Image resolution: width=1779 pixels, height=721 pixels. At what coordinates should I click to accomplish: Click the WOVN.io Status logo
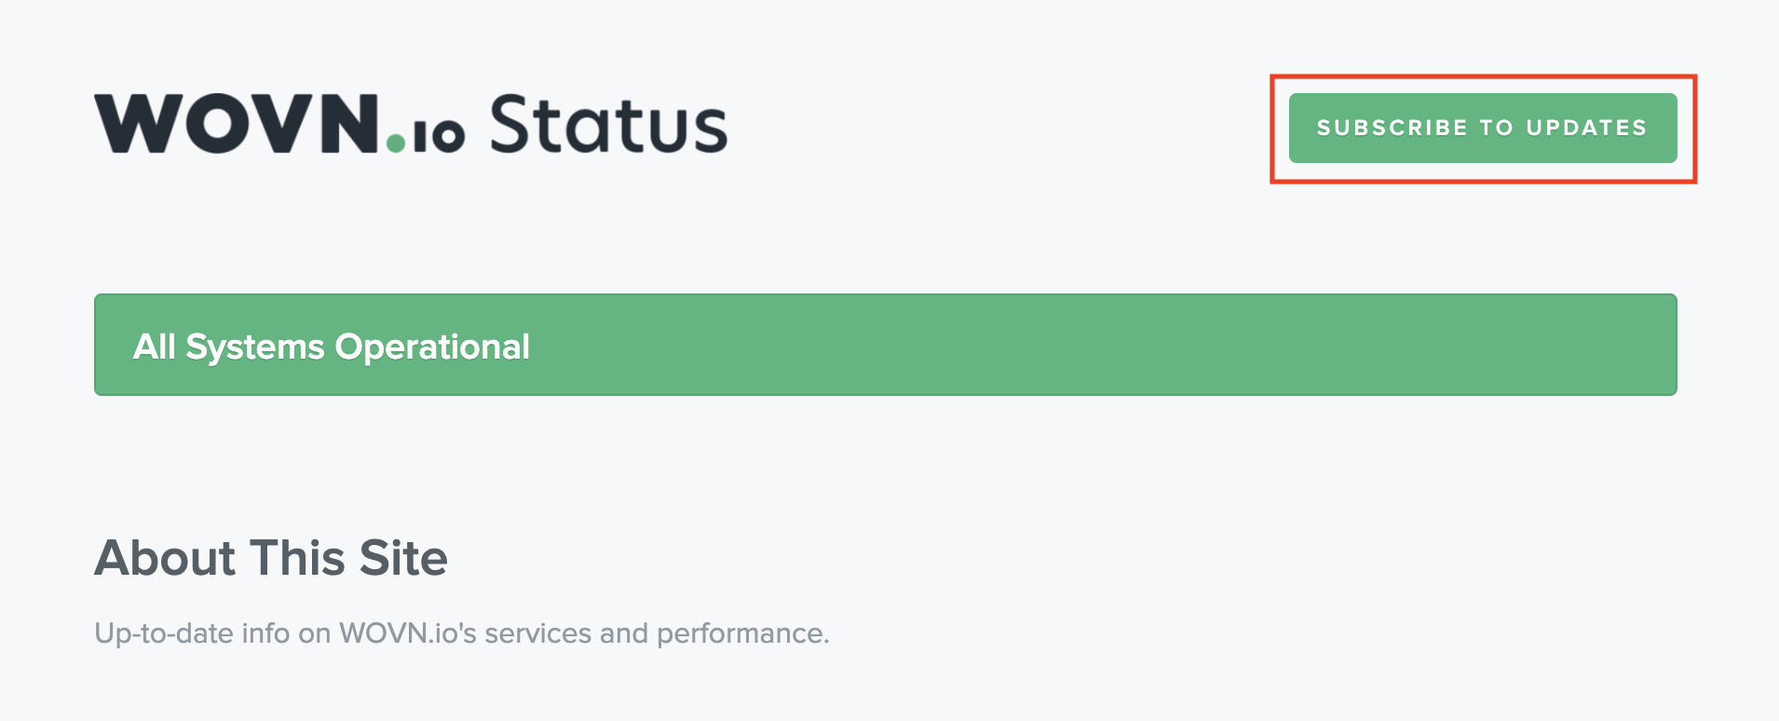(410, 124)
